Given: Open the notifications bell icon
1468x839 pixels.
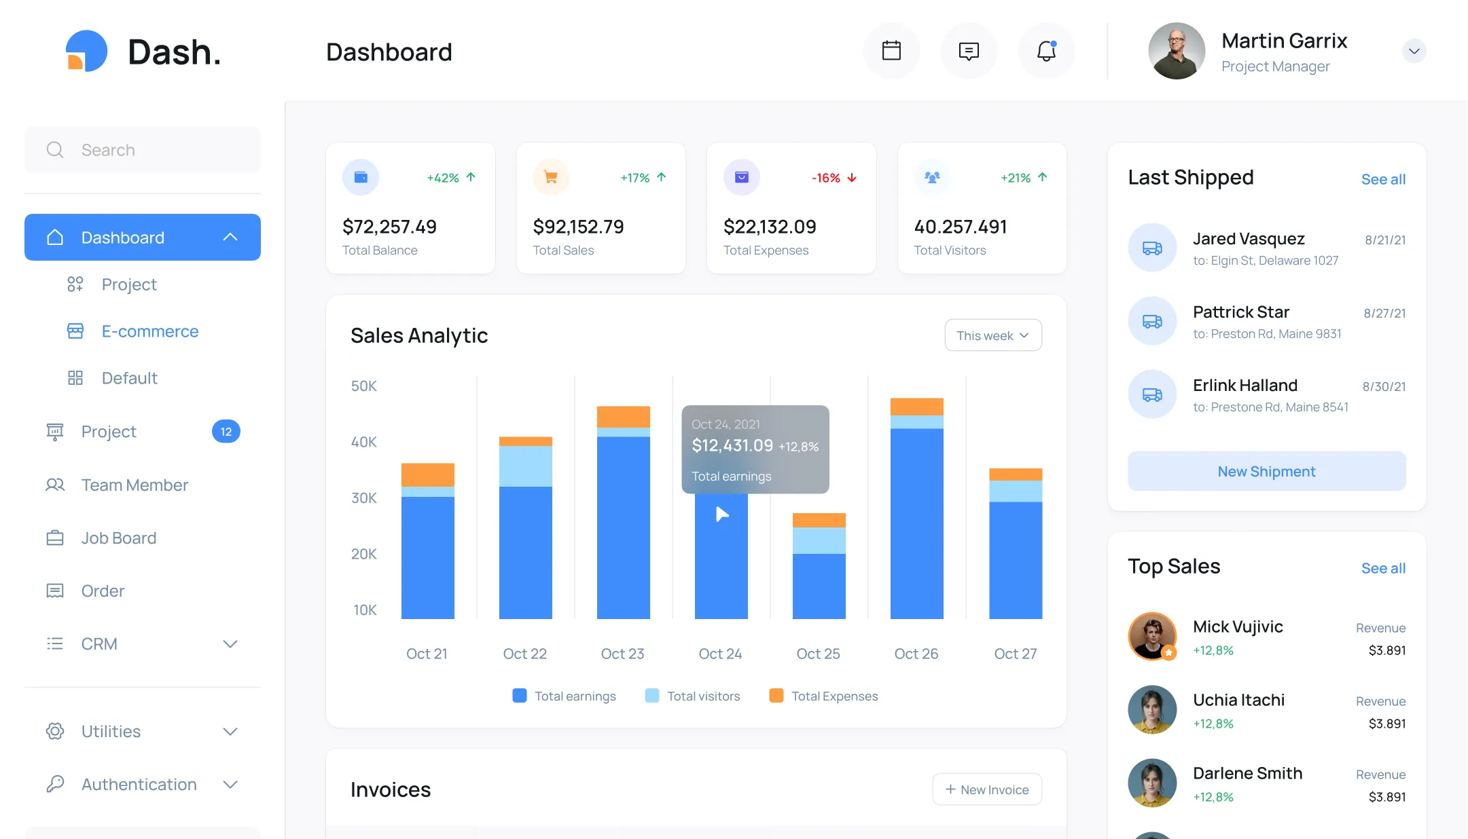Looking at the screenshot, I should [1046, 51].
